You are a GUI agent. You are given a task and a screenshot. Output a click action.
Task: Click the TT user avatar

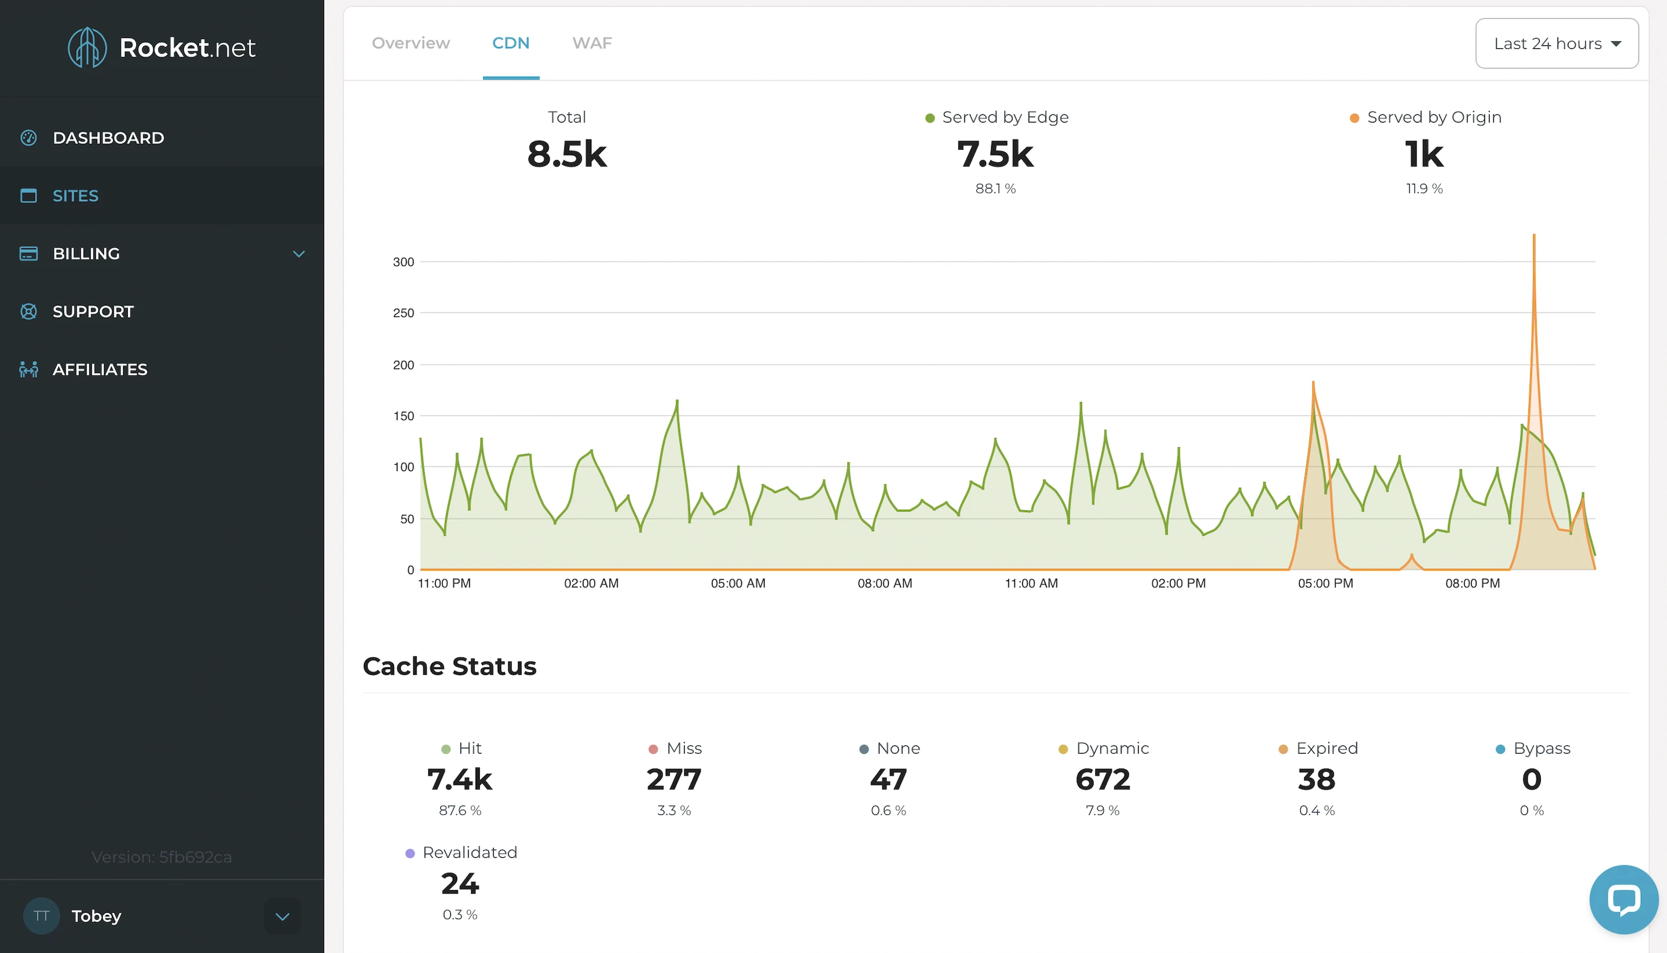(x=41, y=916)
